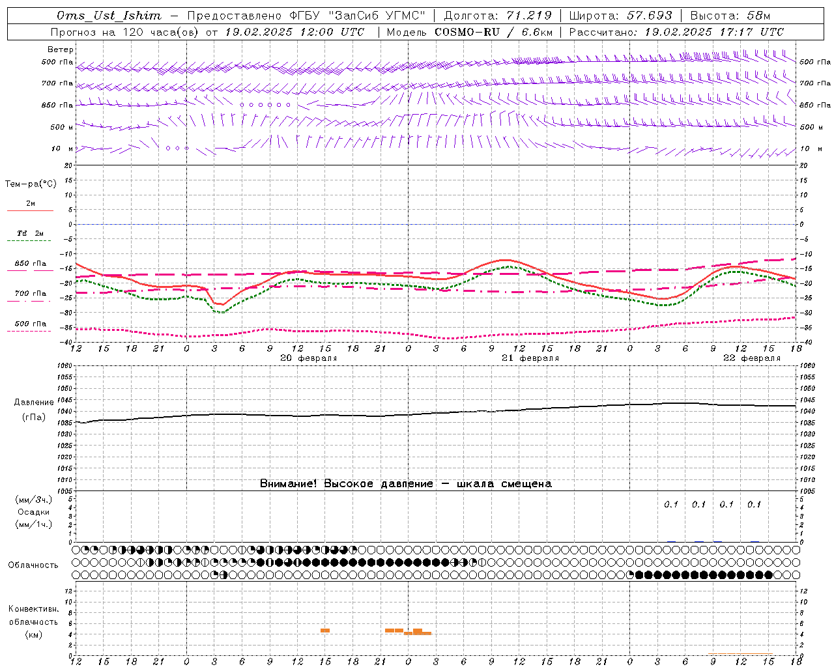This screenshot has width=834, height=667.
Task: Select '700 гПа' entry in temperature legend
Action: [x=30, y=293]
